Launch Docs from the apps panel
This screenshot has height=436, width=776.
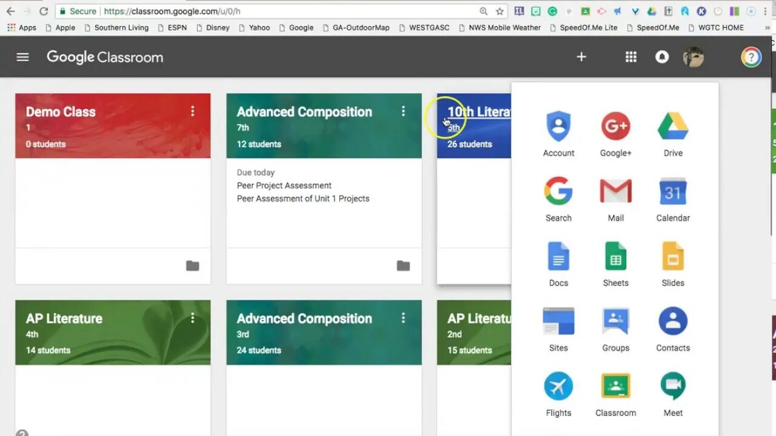[558, 264]
